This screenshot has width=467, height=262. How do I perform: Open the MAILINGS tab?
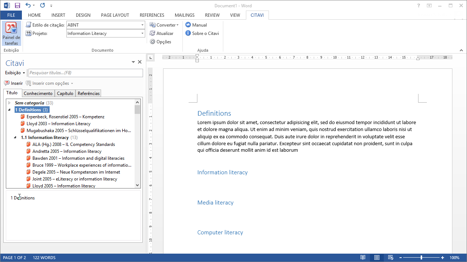[185, 15]
